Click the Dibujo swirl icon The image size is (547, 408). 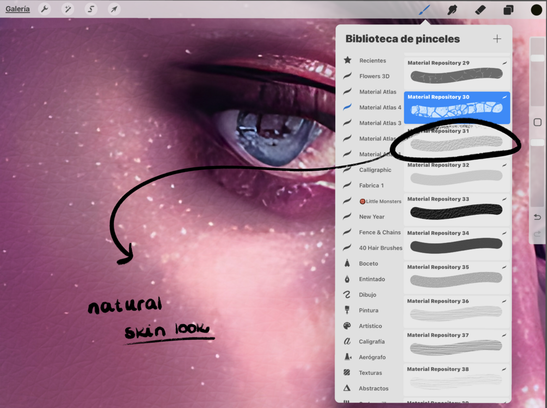point(347,294)
